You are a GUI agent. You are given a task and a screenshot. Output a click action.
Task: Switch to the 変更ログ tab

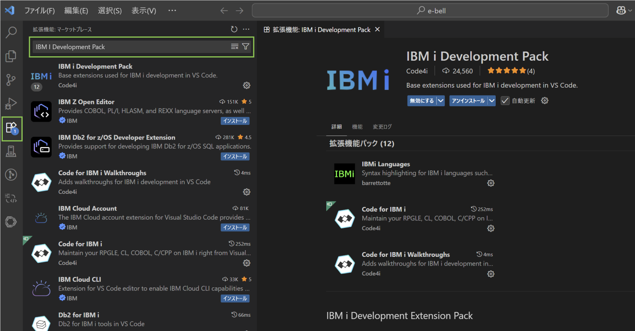[x=382, y=127]
